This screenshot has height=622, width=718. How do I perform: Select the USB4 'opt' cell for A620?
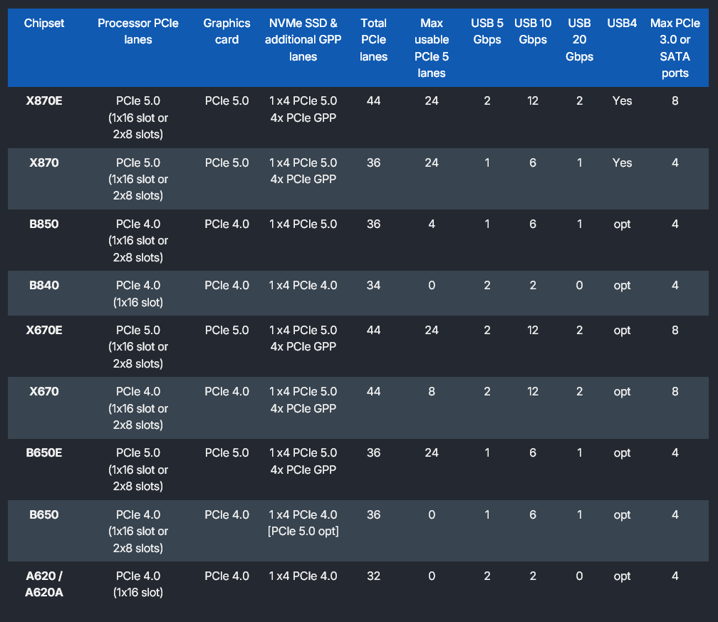pyautogui.click(x=623, y=576)
